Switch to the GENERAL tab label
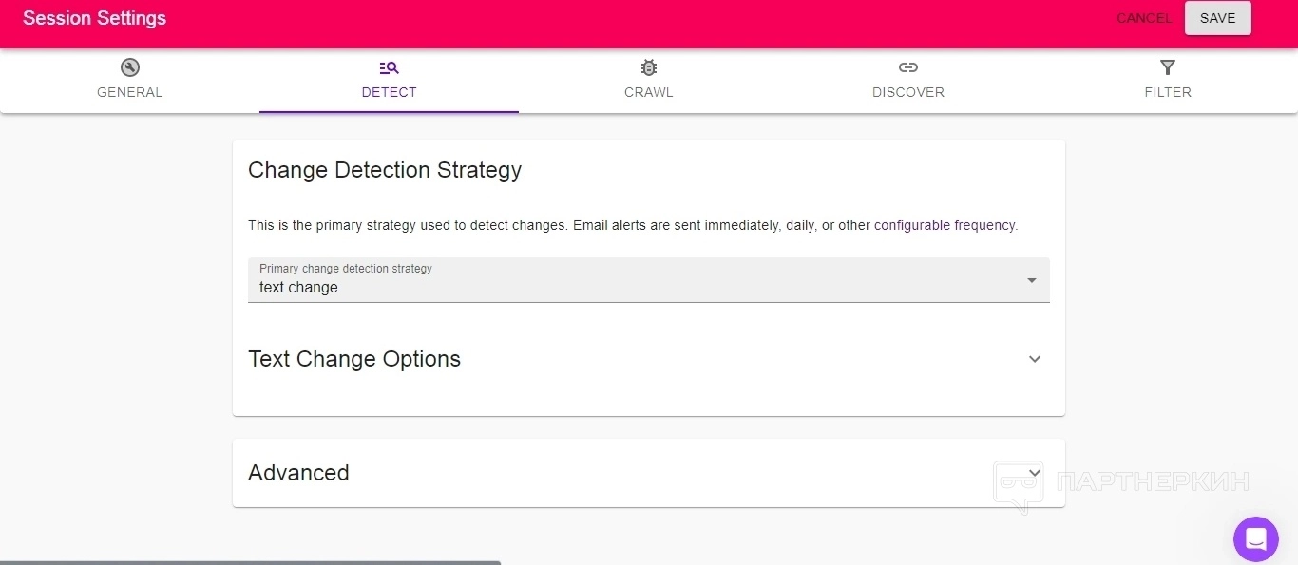1298x565 pixels. pyautogui.click(x=130, y=92)
